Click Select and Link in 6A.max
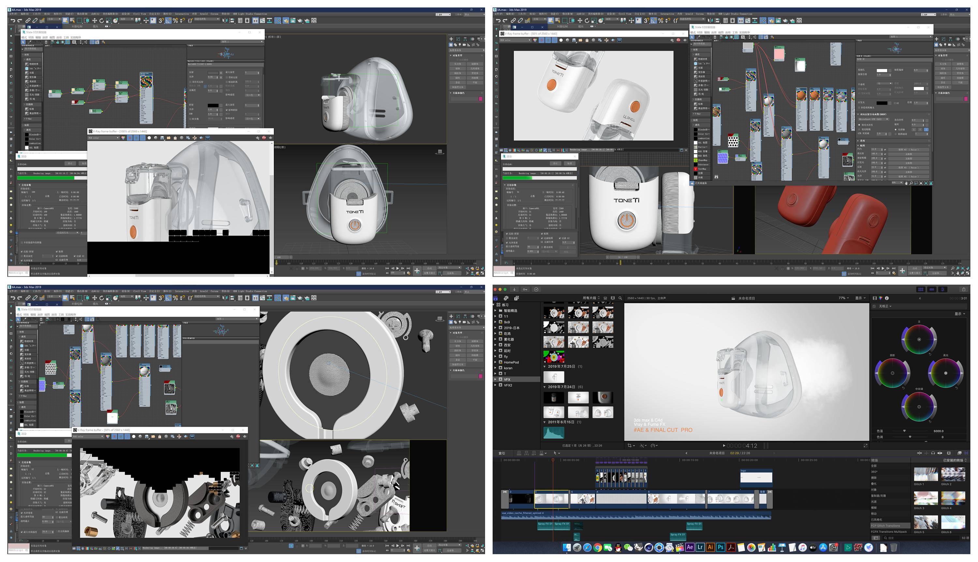The height and width of the screenshot is (562, 978). pyautogui.click(x=28, y=298)
